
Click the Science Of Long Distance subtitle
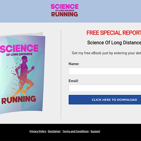[x=114, y=43]
